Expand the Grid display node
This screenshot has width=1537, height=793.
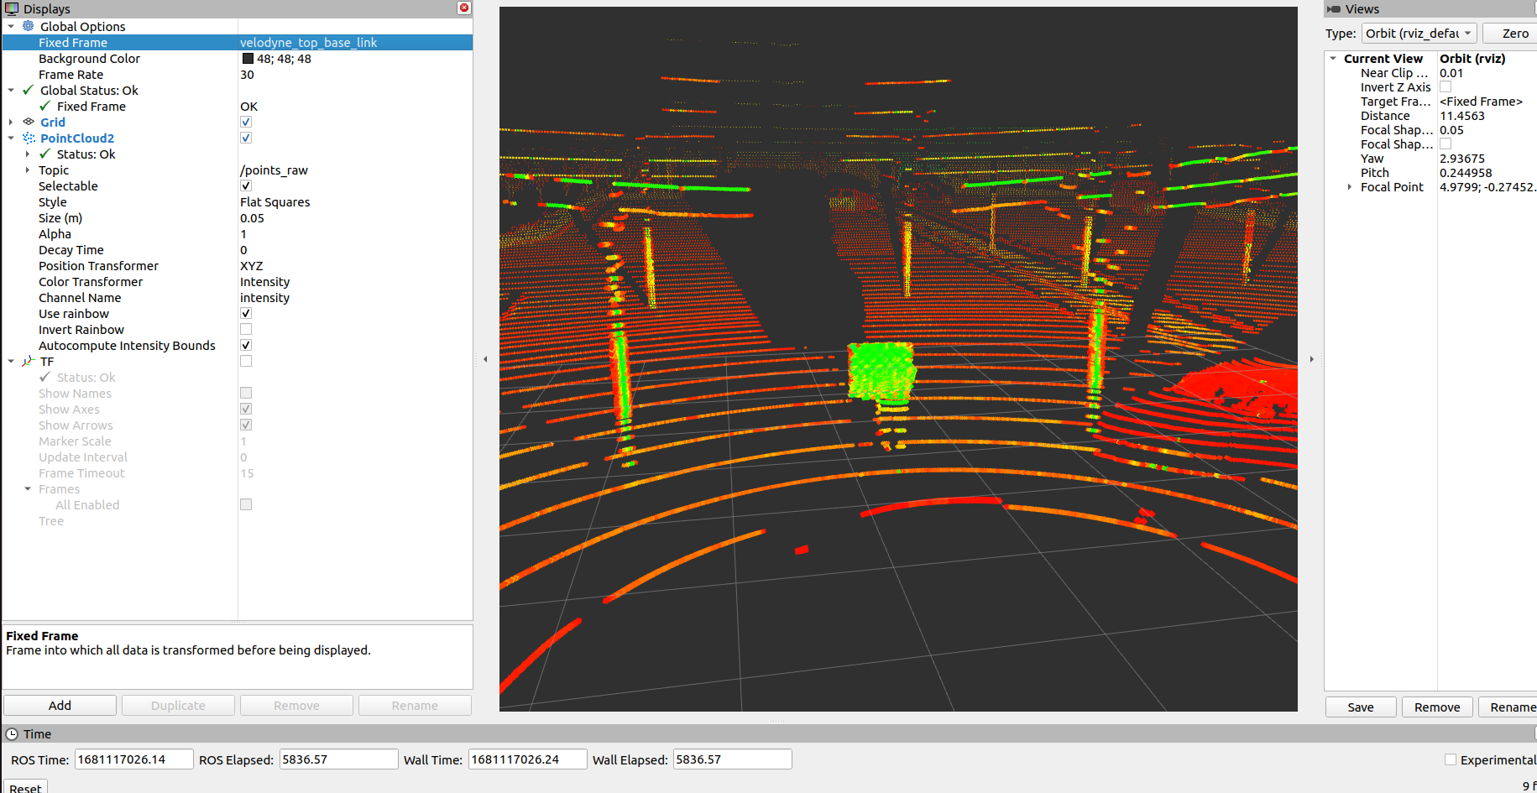tap(11, 122)
